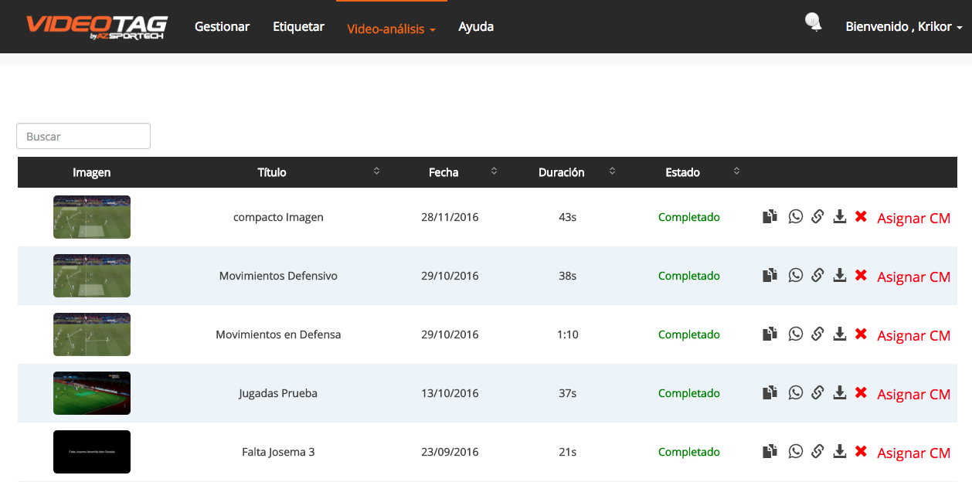972x482 pixels.
Task: Click WhatsApp share icon for compacto Imagen
Action: click(x=795, y=217)
